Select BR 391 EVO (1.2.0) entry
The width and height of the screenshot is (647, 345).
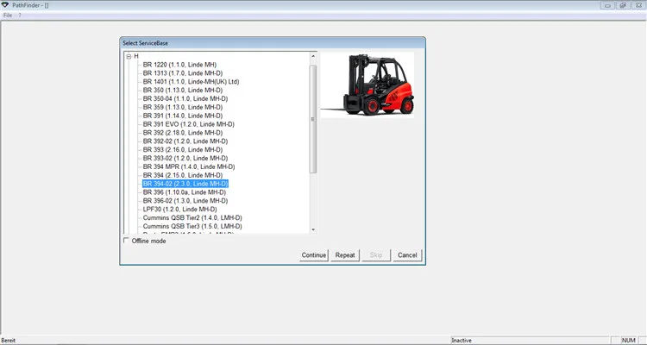pyautogui.click(x=189, y=124)
